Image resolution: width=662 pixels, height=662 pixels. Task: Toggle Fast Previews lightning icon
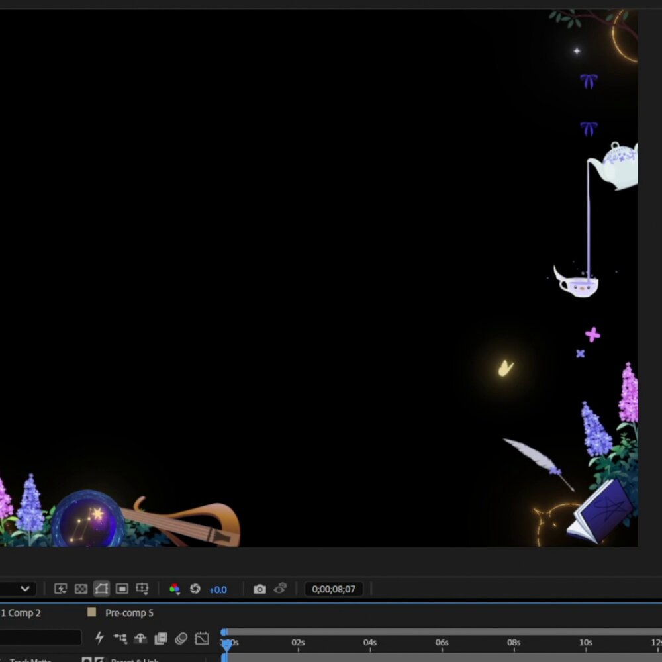click(61, 589)
